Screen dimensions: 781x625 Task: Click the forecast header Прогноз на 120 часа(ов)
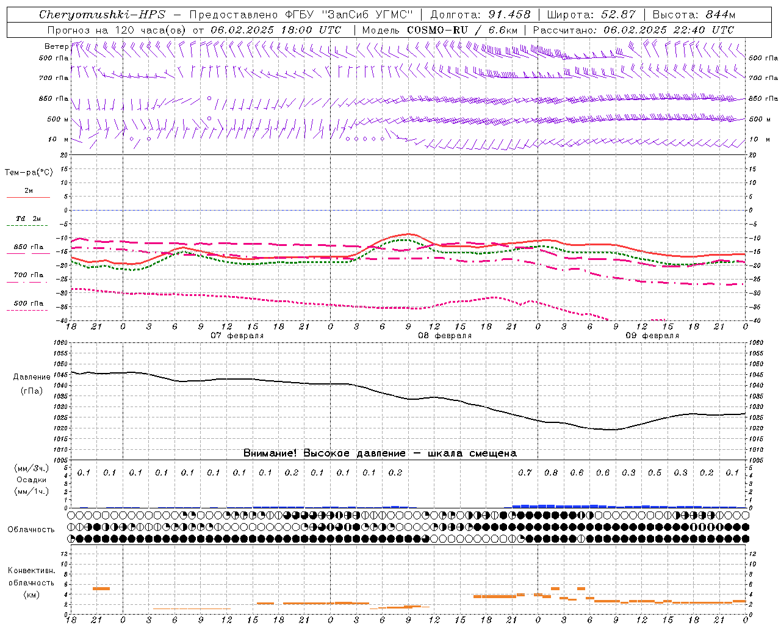117,30
